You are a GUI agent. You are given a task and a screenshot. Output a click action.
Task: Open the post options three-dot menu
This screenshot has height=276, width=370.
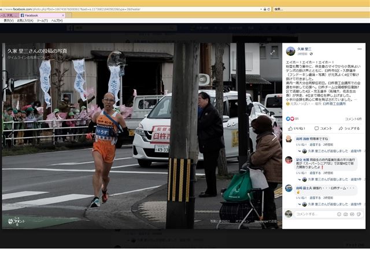359,49
